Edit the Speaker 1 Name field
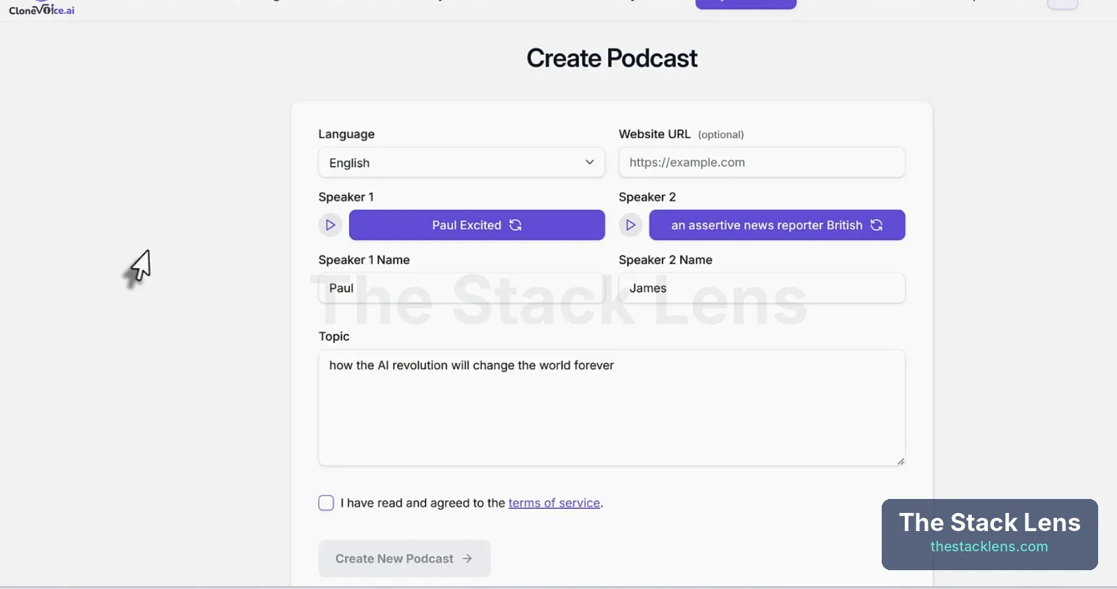This screenshot has height=589, width=1117. tap(461, 288)
